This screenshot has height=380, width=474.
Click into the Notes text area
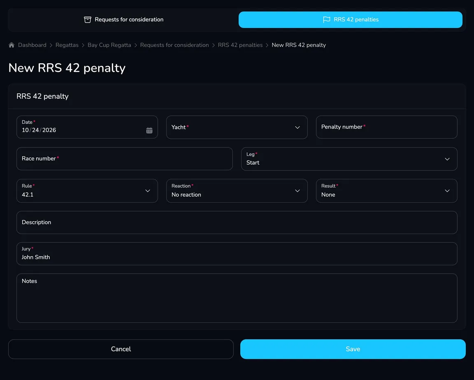(x=237, y=298)
